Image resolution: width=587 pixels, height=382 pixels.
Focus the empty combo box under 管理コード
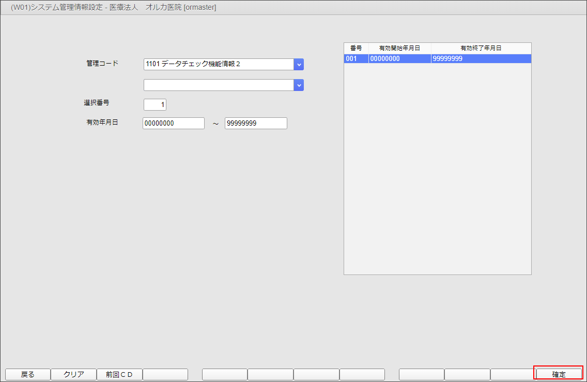219,85
